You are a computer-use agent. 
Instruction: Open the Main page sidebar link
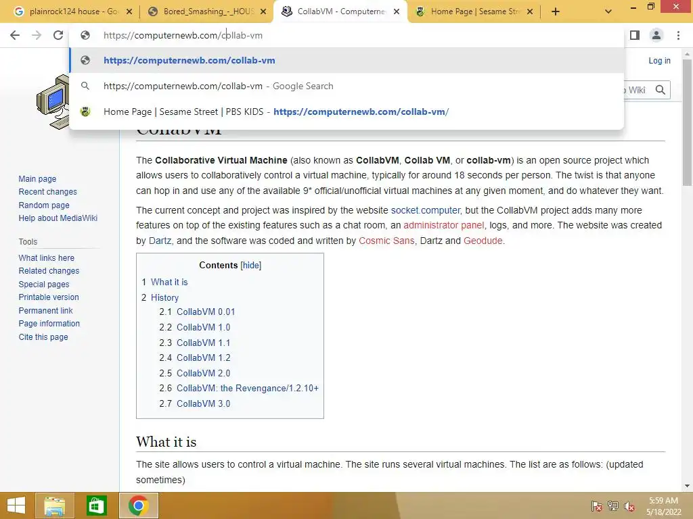click(37, 178)
